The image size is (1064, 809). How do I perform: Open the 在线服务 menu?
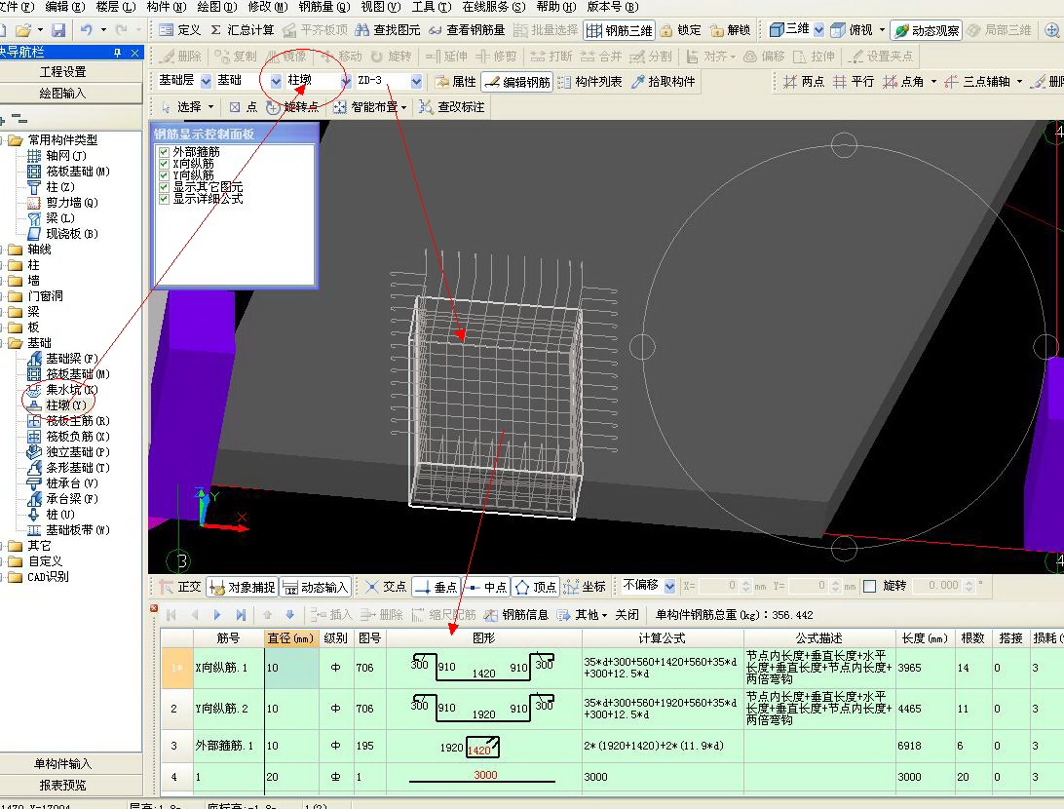tap(494, 7)
